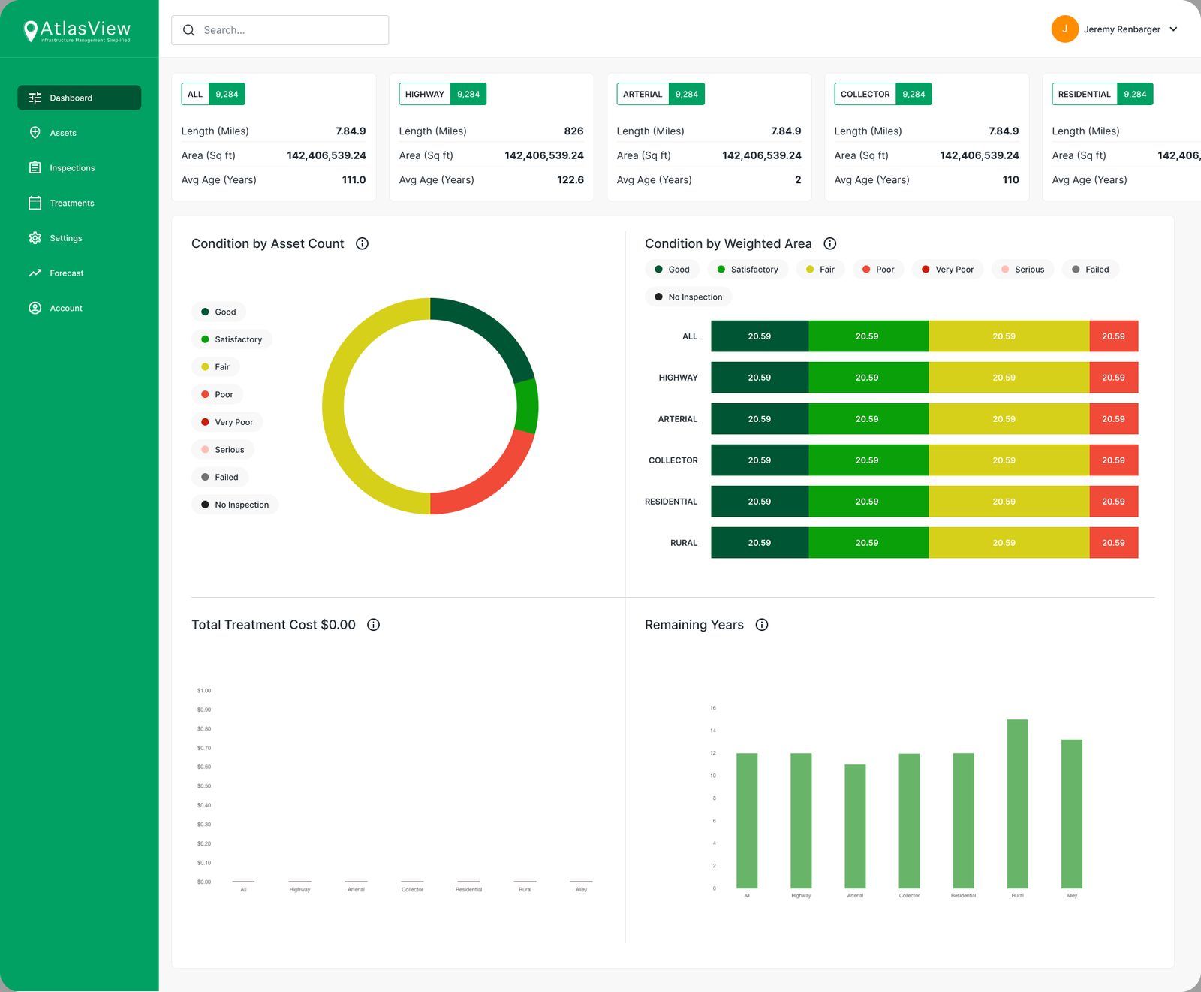The width and height of the screenshot is (1201, 992).
Task: Click dark green Good segment in RURAL row
Action: click(x=760, y=543)
